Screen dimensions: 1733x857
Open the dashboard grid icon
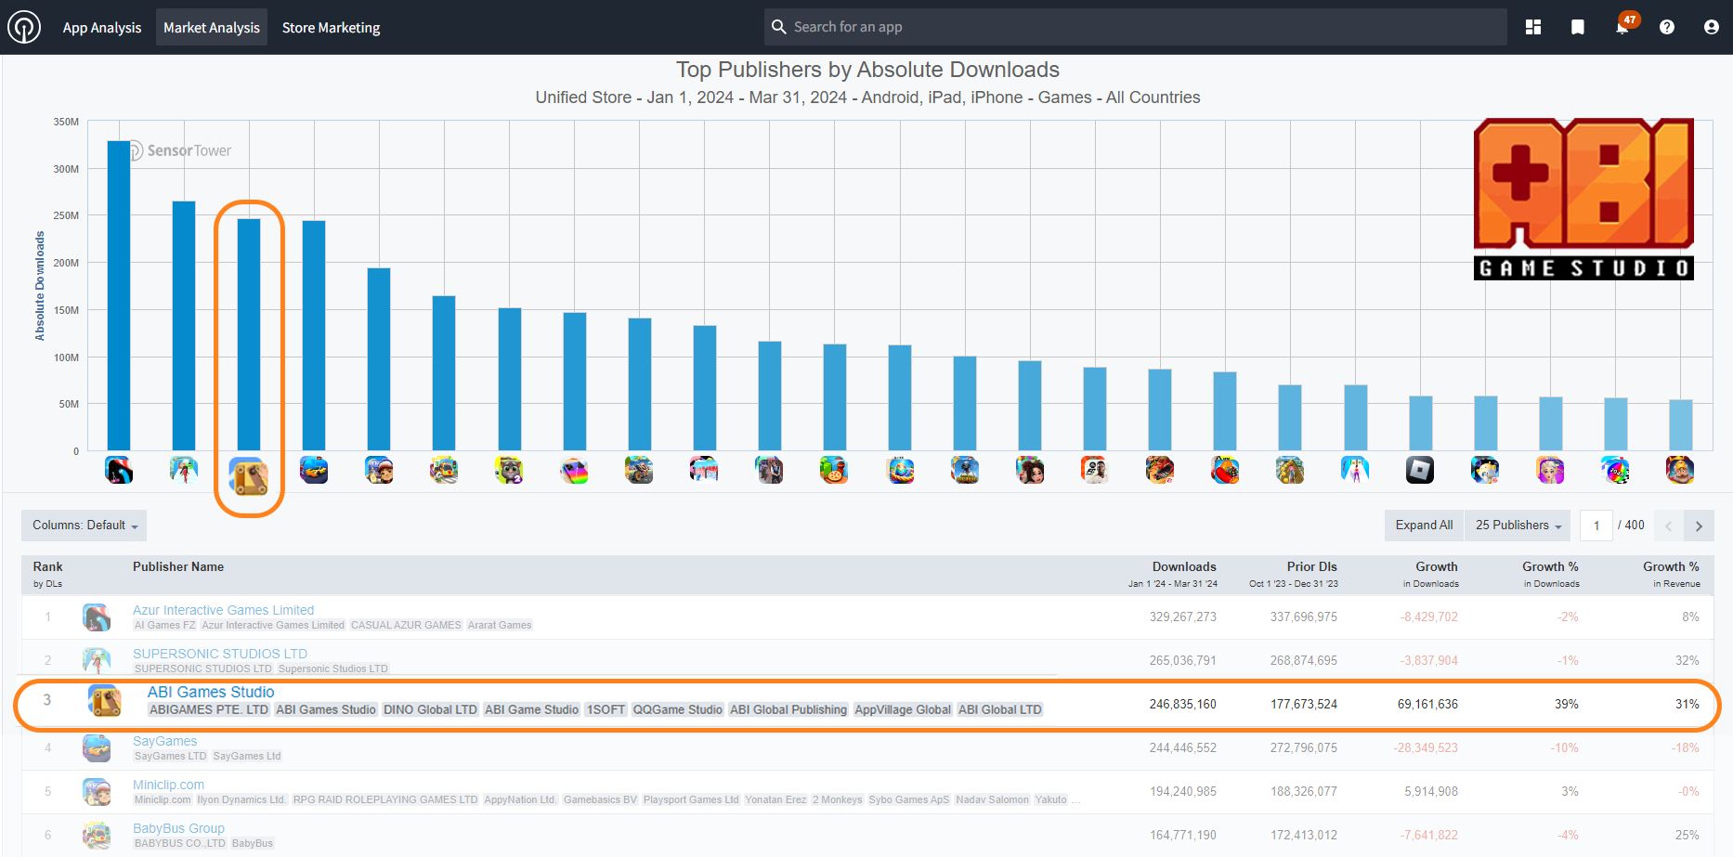[x=1533, y=27]
